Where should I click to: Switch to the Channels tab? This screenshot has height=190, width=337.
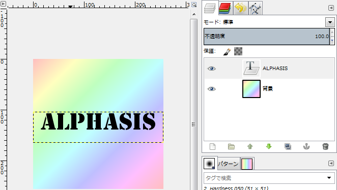click(225, 8)
